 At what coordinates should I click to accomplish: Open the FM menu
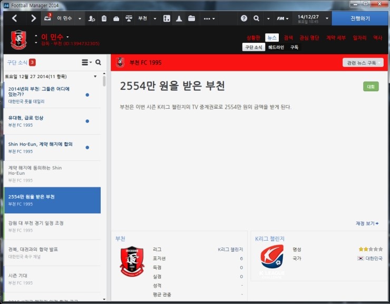pos(282,18)
